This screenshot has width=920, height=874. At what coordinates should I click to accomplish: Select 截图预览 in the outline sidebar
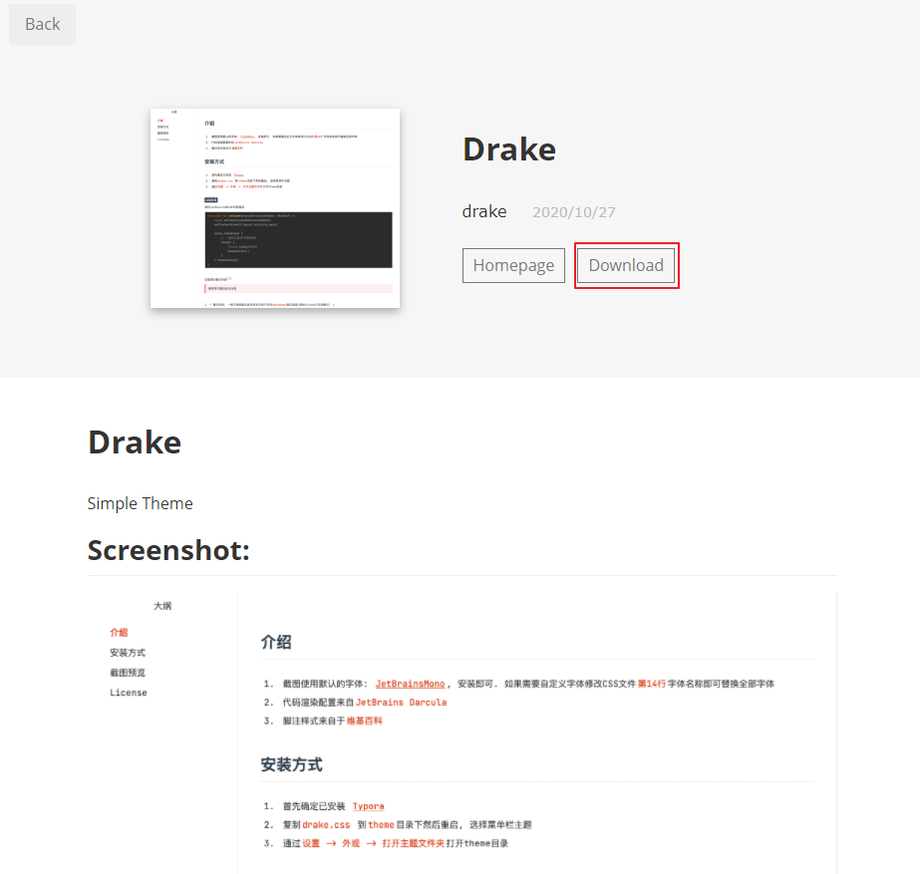(x=128, y=673)
